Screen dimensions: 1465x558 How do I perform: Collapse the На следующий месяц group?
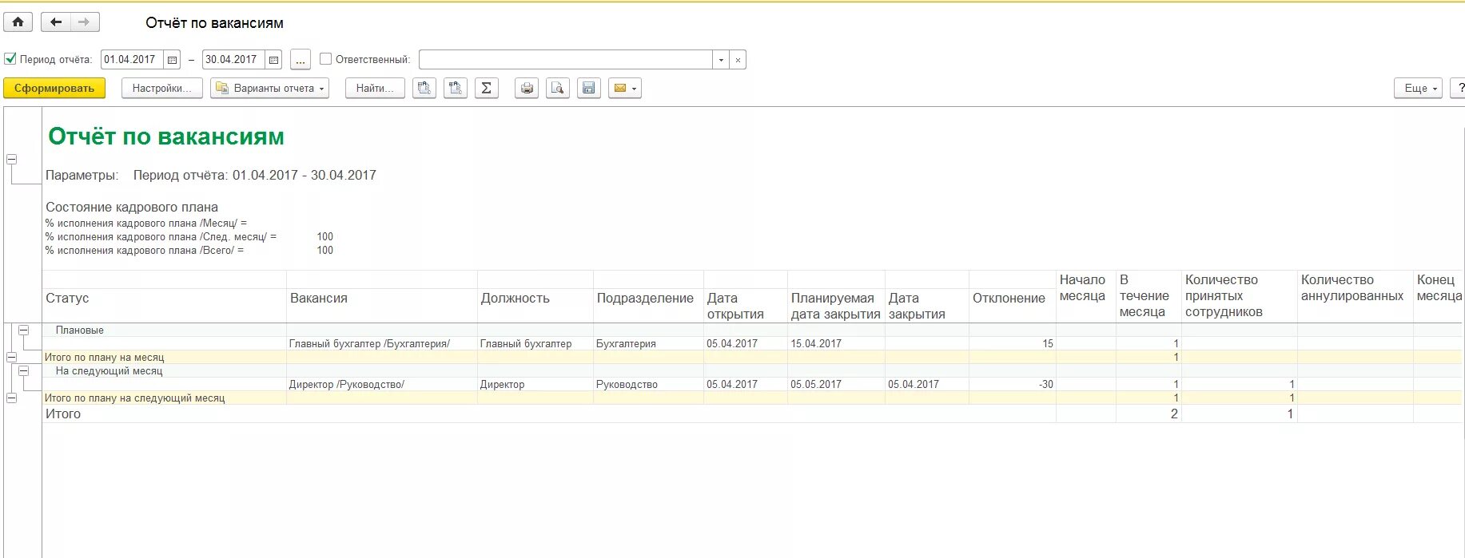(24, 370)
